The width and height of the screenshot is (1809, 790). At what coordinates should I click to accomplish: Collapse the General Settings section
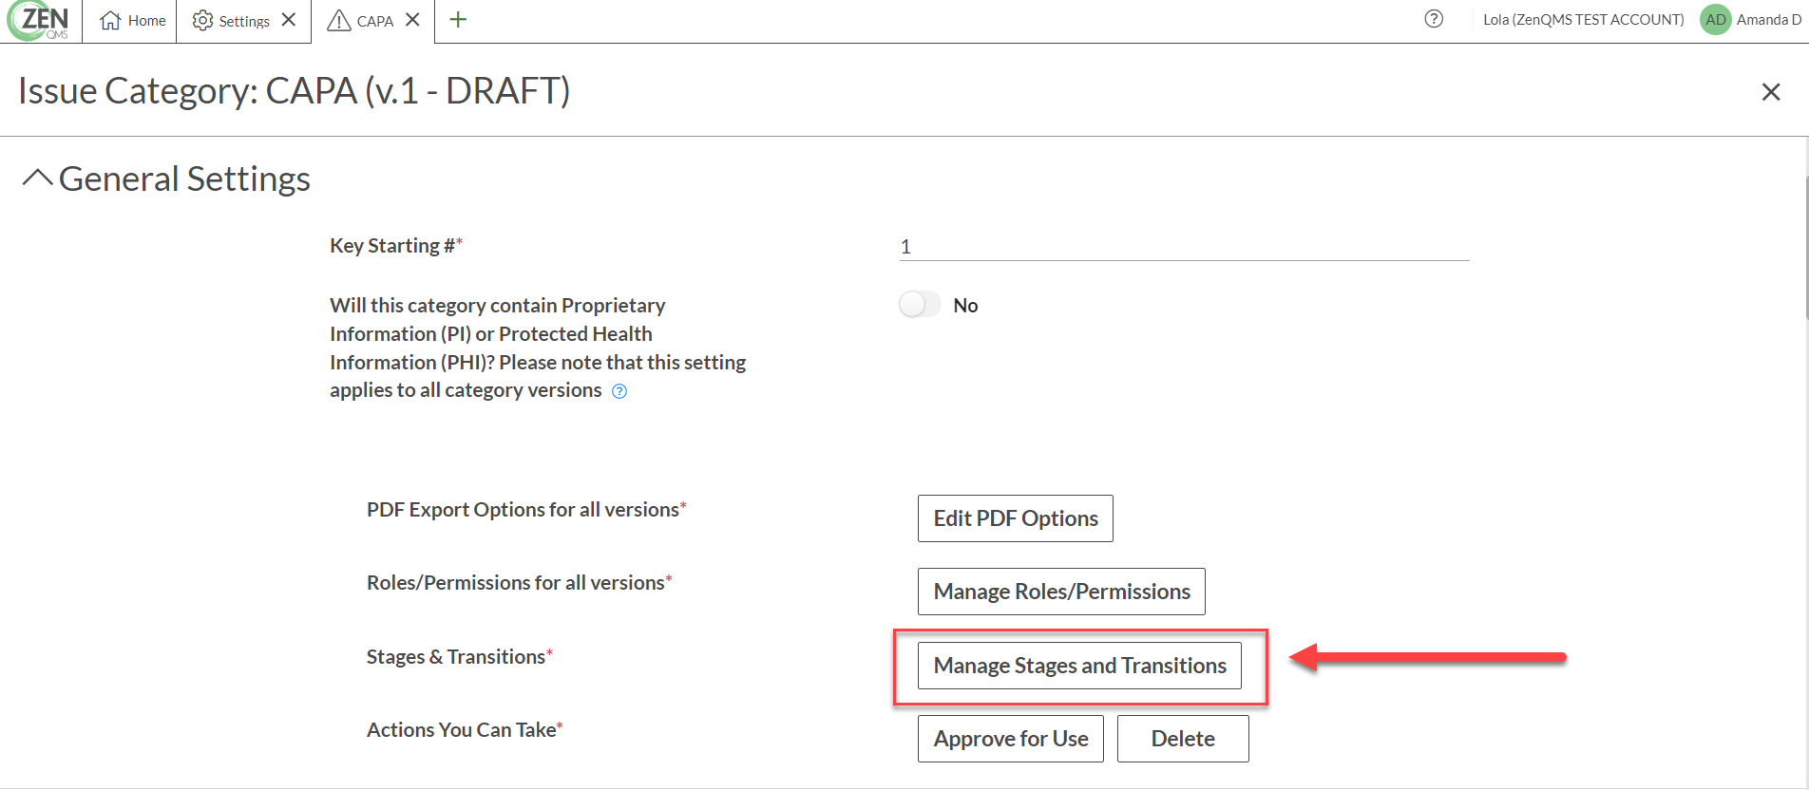coord(37,179)
